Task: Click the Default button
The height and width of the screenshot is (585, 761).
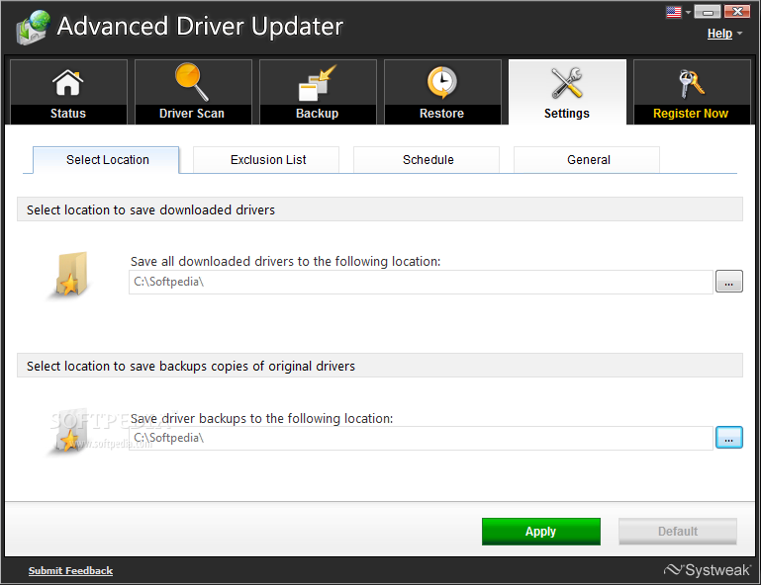Action: 678,532
